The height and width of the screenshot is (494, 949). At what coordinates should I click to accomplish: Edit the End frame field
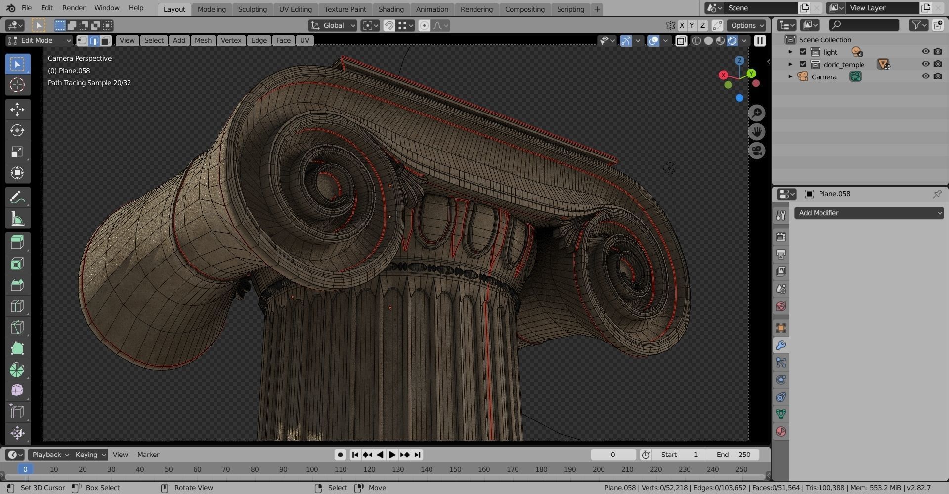pos(734,455)
